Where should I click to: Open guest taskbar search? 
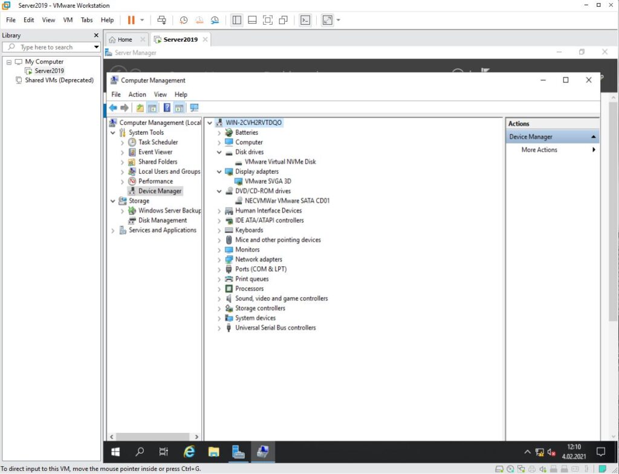140,452
